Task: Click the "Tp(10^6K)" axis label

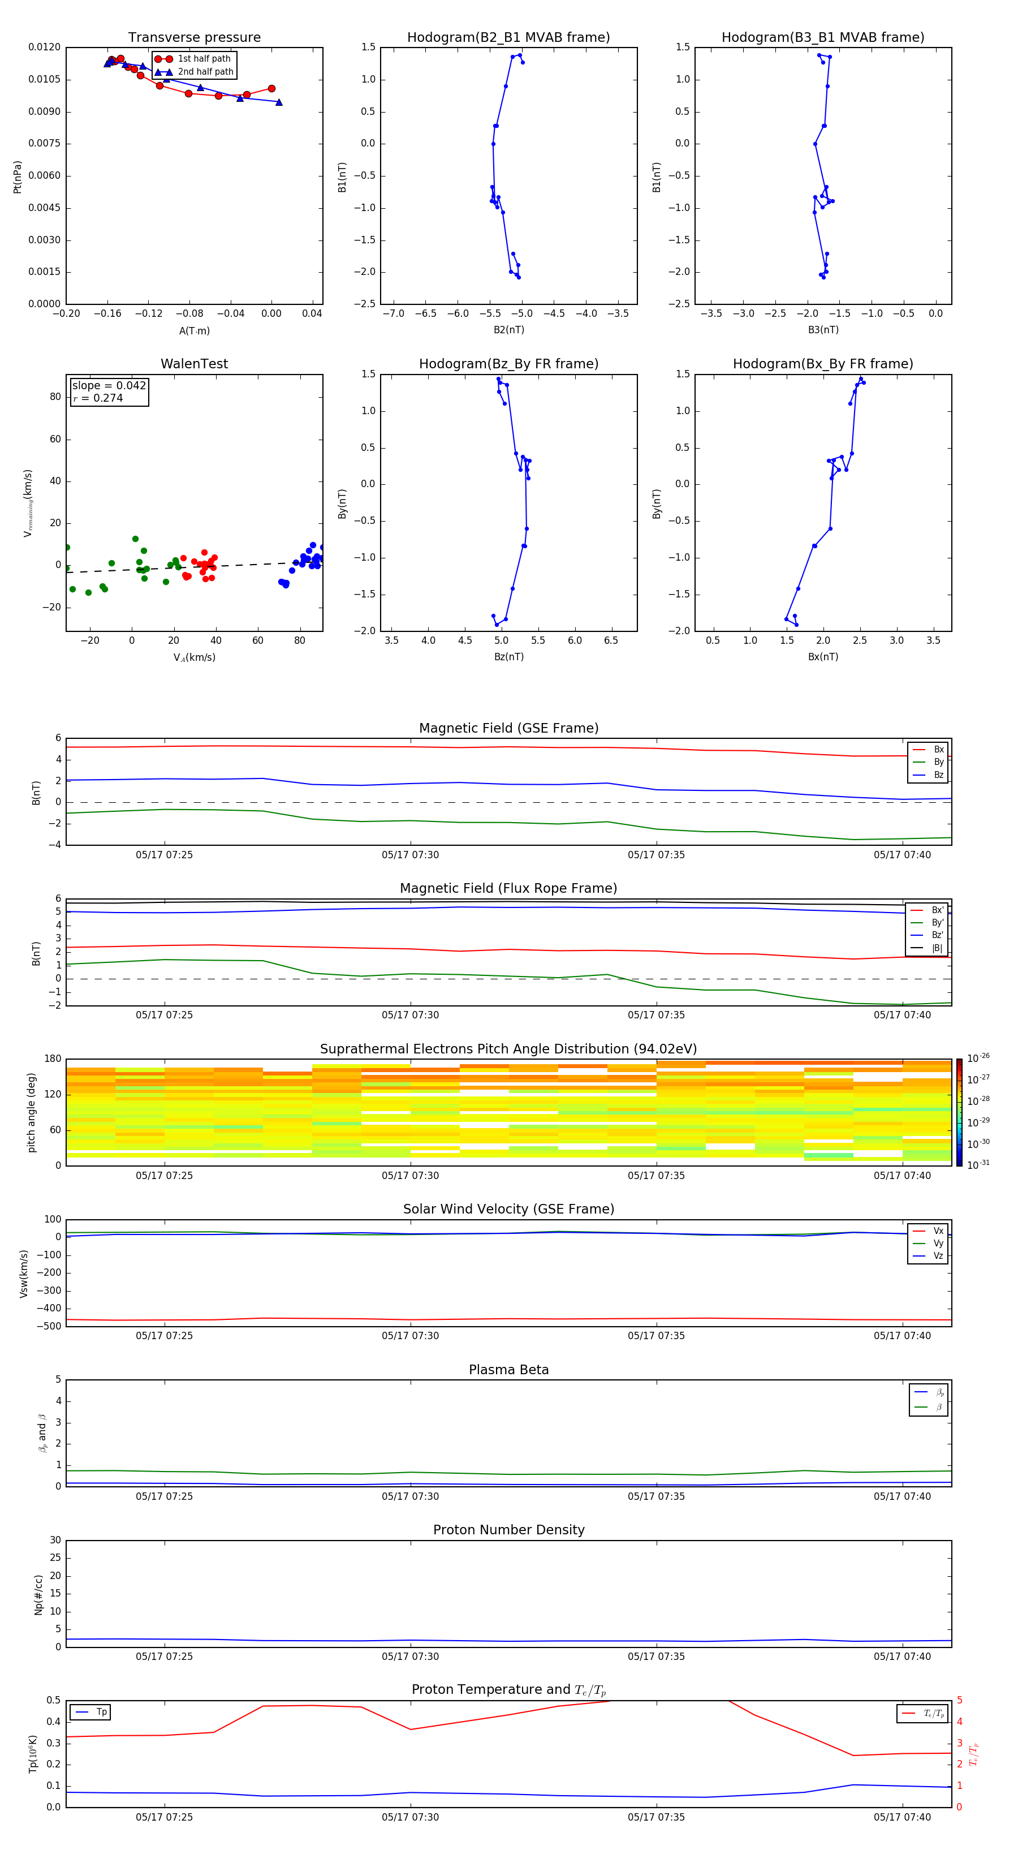Action: point(33,1754)
